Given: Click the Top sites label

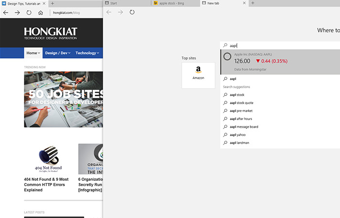Looking at the screenshot, I should coord(188,58).
